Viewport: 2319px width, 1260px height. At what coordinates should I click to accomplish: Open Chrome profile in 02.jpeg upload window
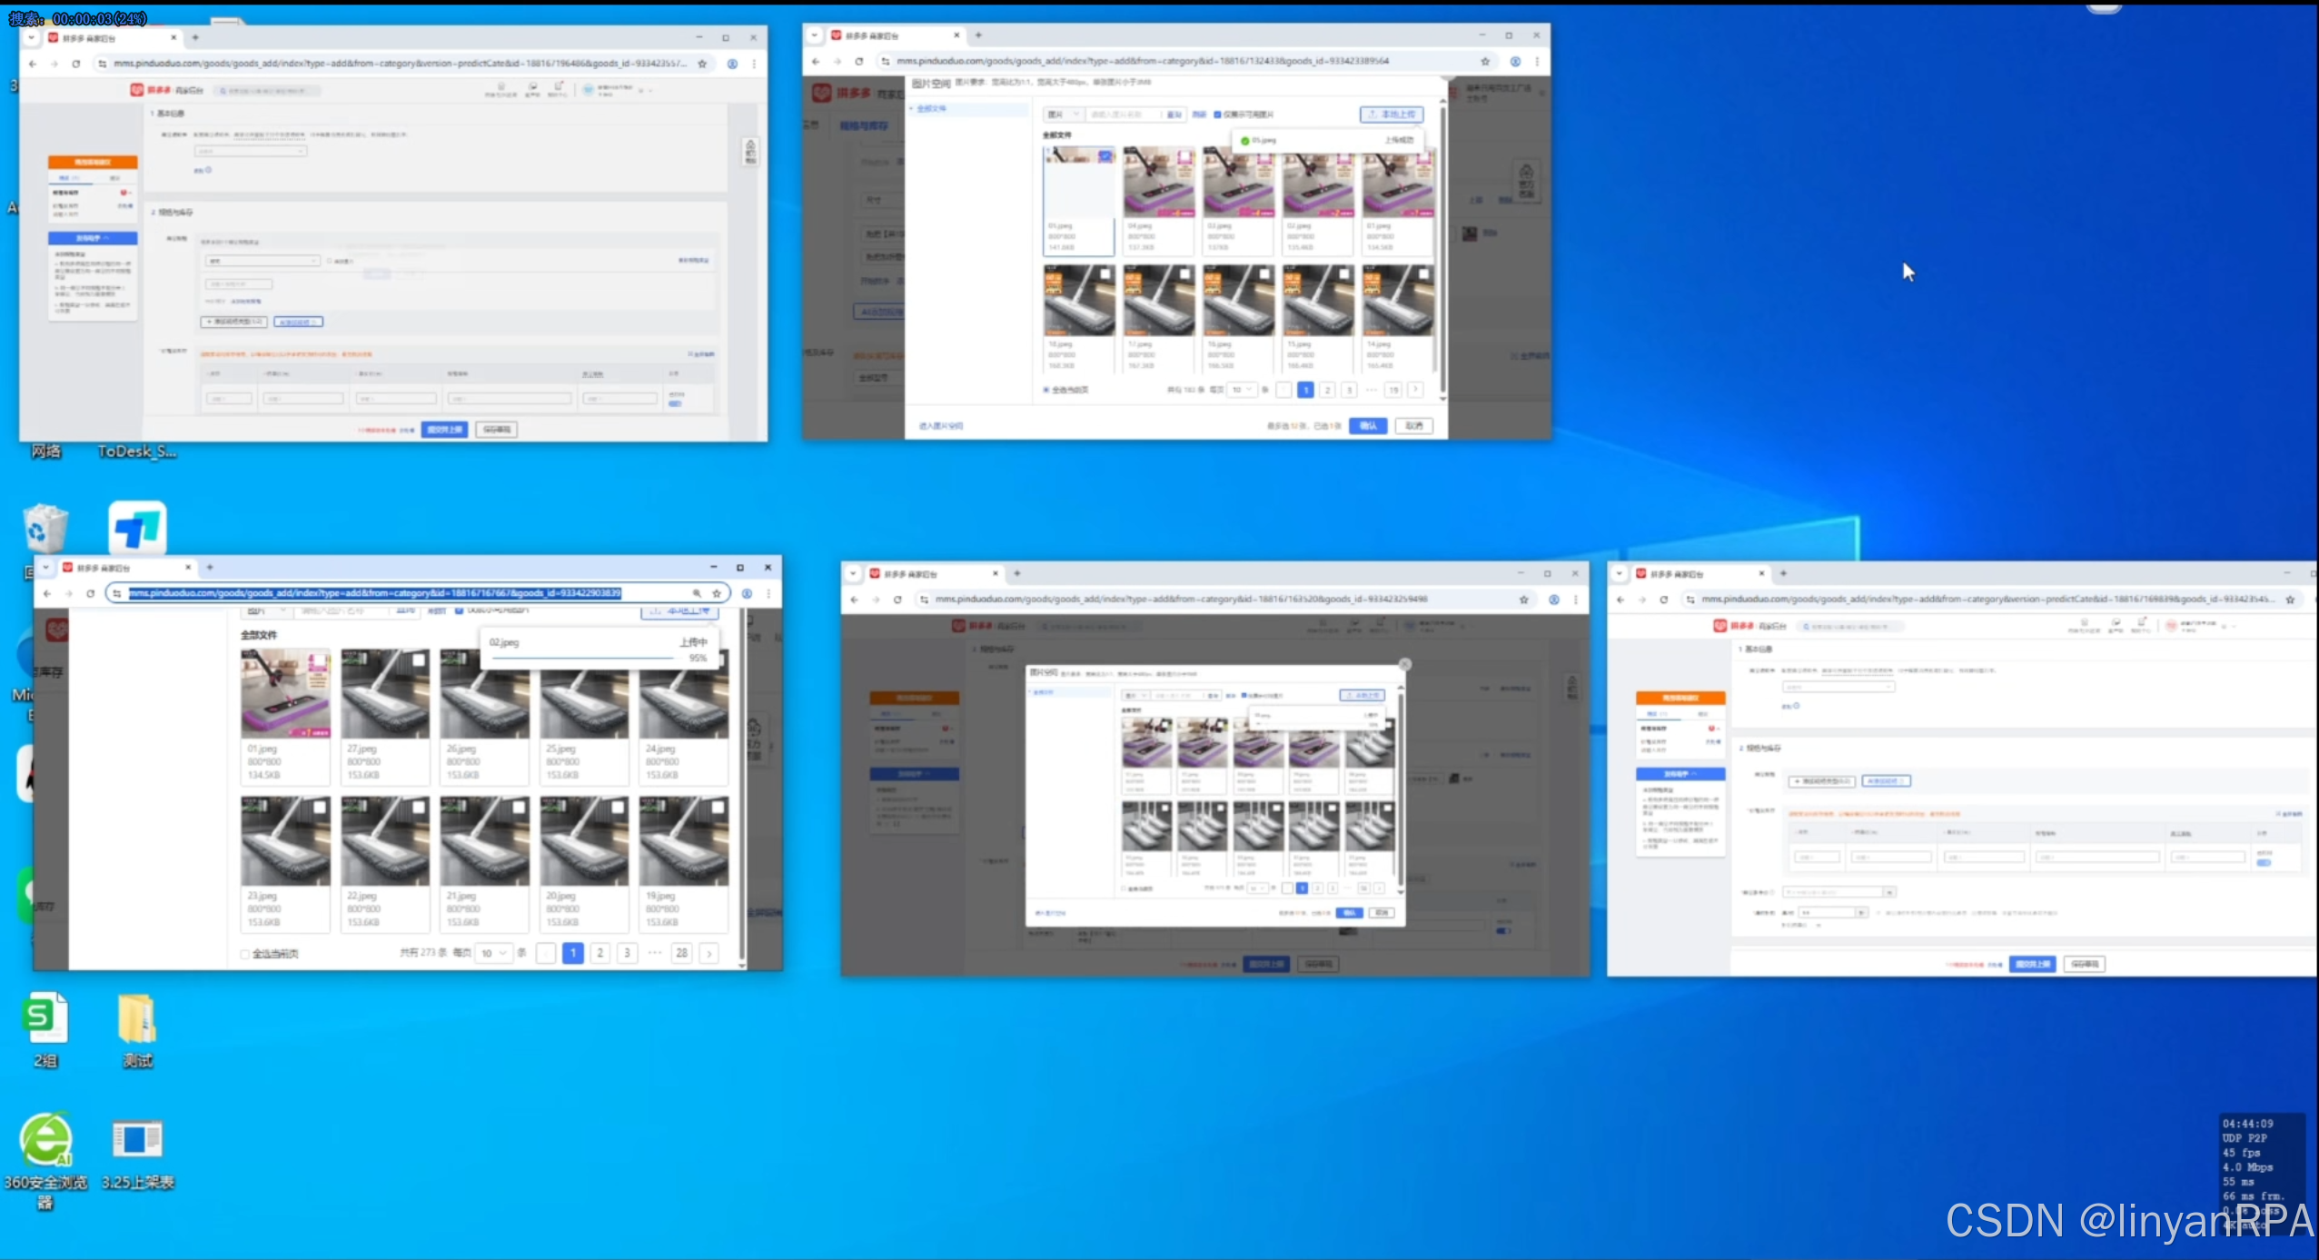[x=747, y=593]
